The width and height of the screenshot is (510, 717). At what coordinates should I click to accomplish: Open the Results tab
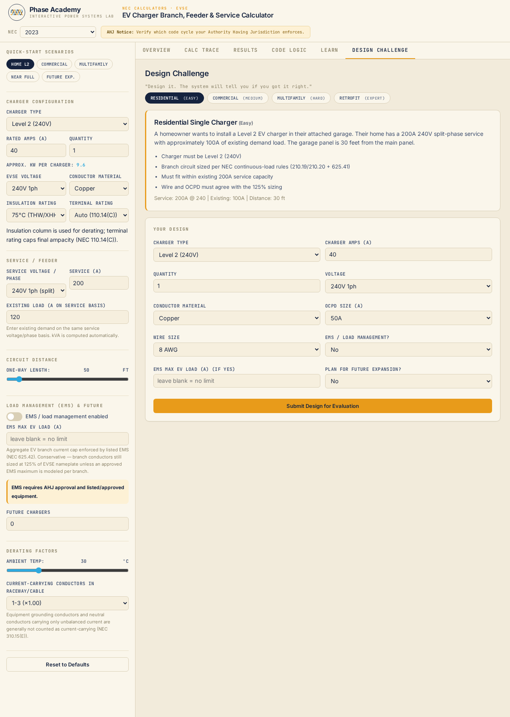tap(245, 50)
